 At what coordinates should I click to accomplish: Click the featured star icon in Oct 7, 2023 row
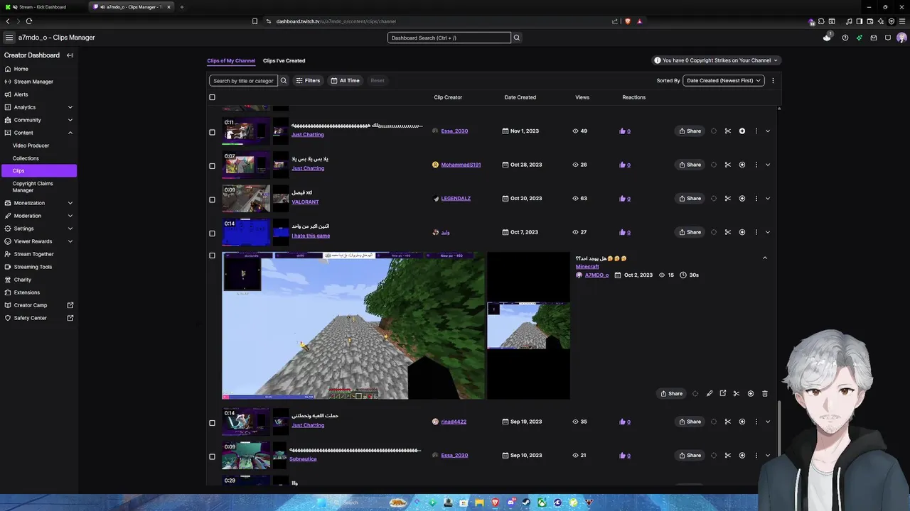(x=742, y=232)
